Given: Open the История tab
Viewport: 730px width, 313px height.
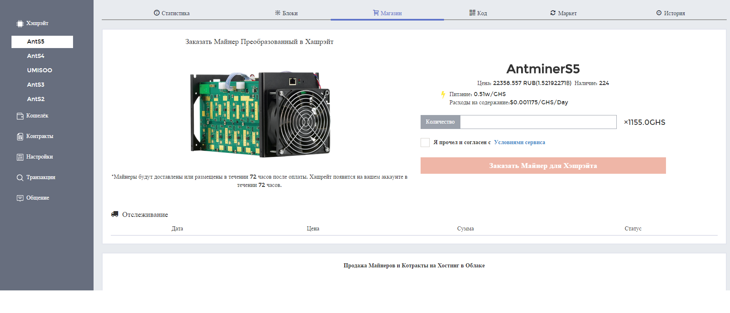Looking at the screenshot, I should tap(671, 13).
